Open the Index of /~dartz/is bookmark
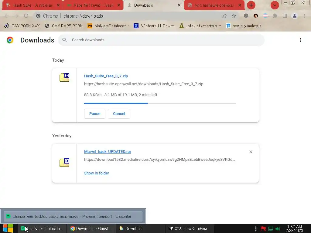This screenshot has height=233, width=311. (200, 26)
